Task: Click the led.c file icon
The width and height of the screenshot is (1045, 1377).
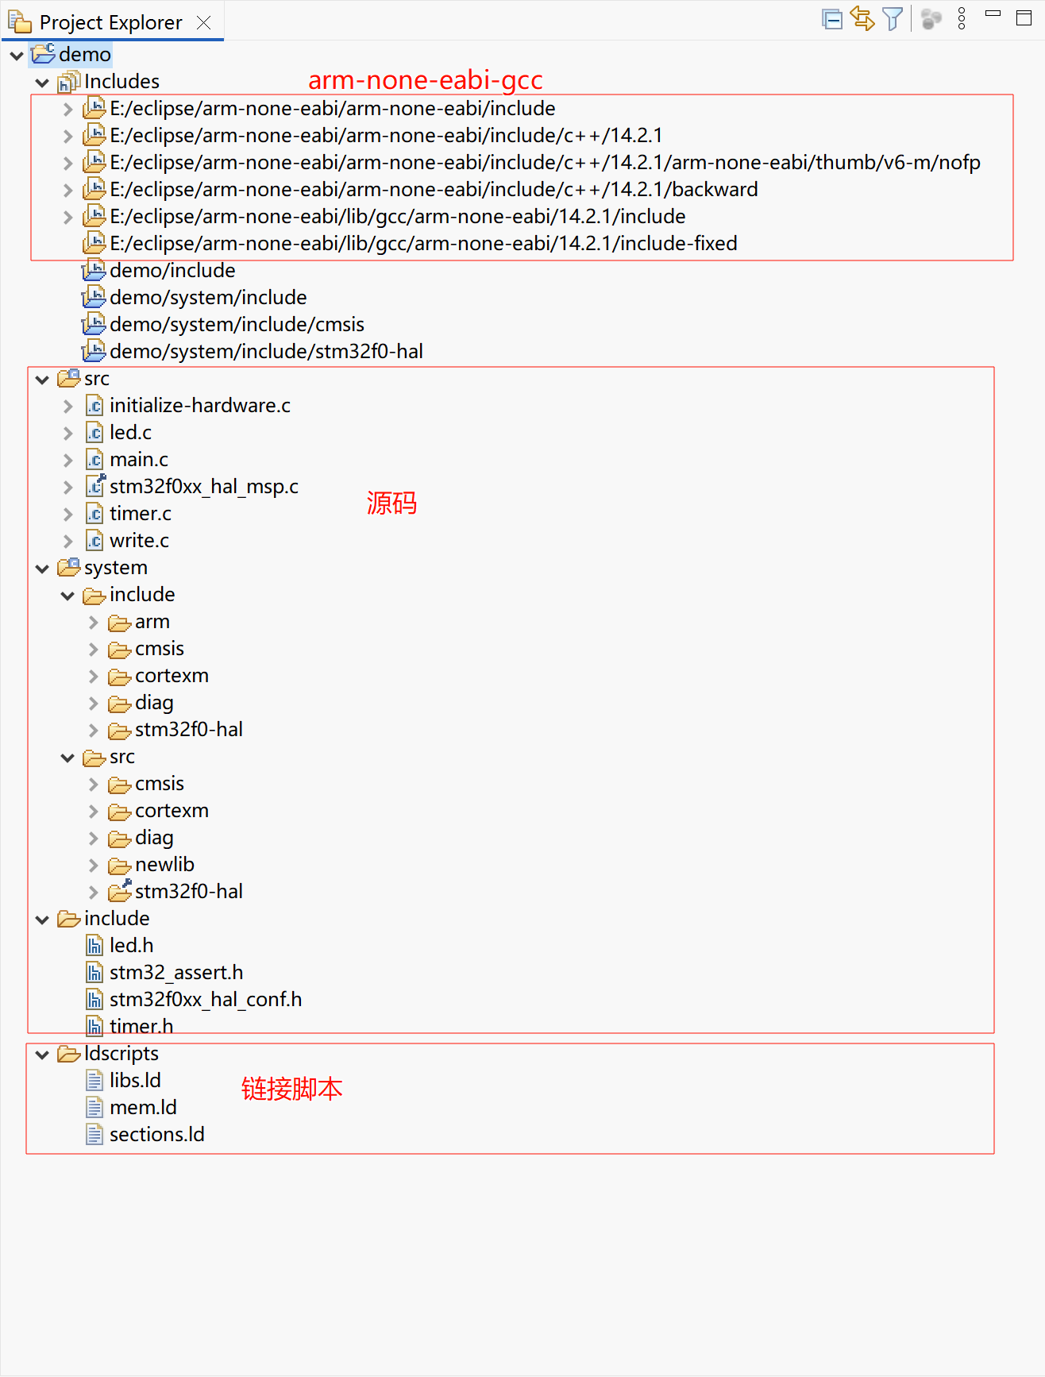Action: click(94, 432)
